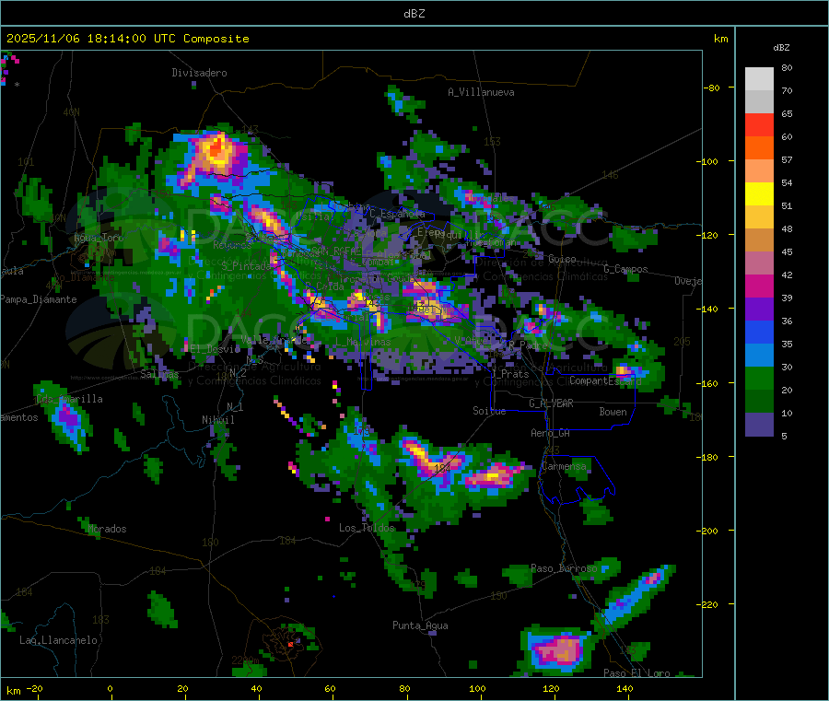
Task: Select the L_Malvinas map label
Action: pyautogui.click(x=363, y=342)
